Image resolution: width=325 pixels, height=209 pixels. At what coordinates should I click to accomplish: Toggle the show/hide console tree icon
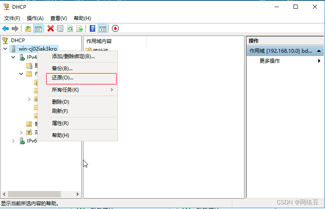(x=38, y=28)
